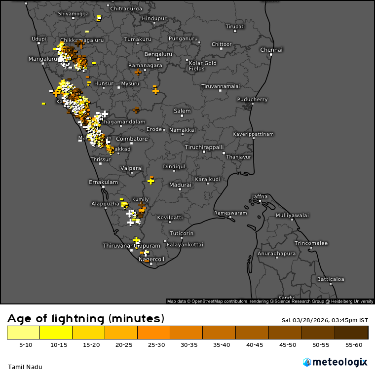Click the Tumakuru city label
This screenshot has width=375, height=375.
pos(138,39)
